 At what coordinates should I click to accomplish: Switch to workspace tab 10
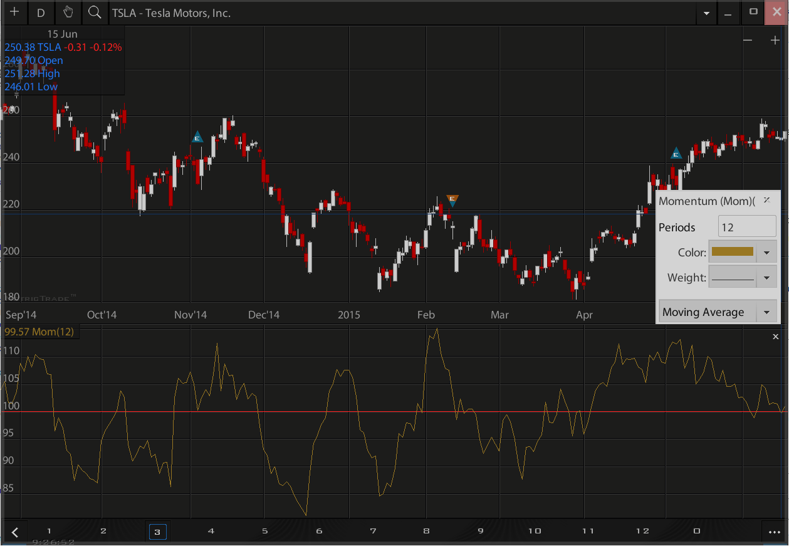(x=535, y=531)
